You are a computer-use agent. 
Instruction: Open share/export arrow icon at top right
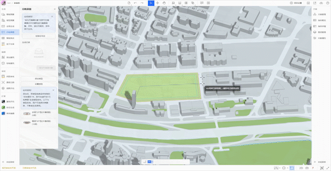point(314,3)
